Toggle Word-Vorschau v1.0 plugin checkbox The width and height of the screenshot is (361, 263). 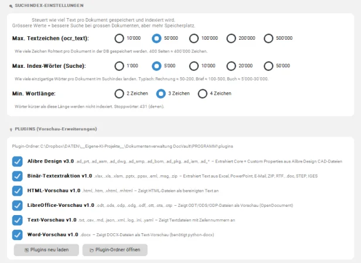[x=17, y=235]
